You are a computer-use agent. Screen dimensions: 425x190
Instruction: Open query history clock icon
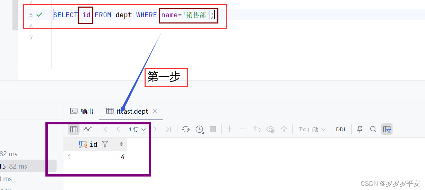[x=200, y=129]
